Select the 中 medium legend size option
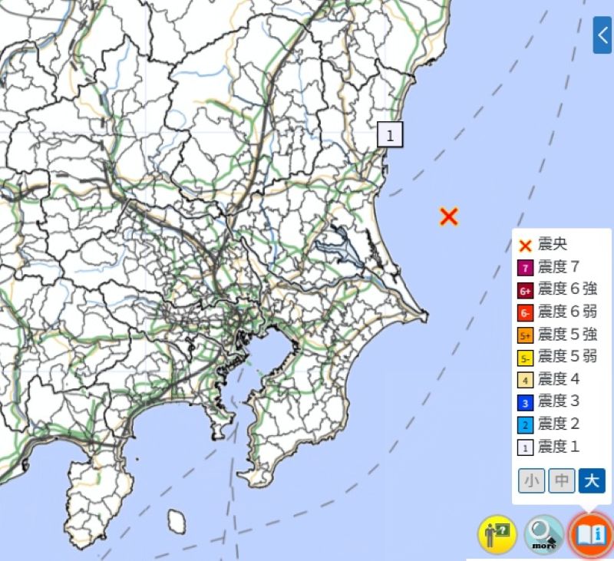The height and width of the screenshot is (561, 614). (560, 480)
